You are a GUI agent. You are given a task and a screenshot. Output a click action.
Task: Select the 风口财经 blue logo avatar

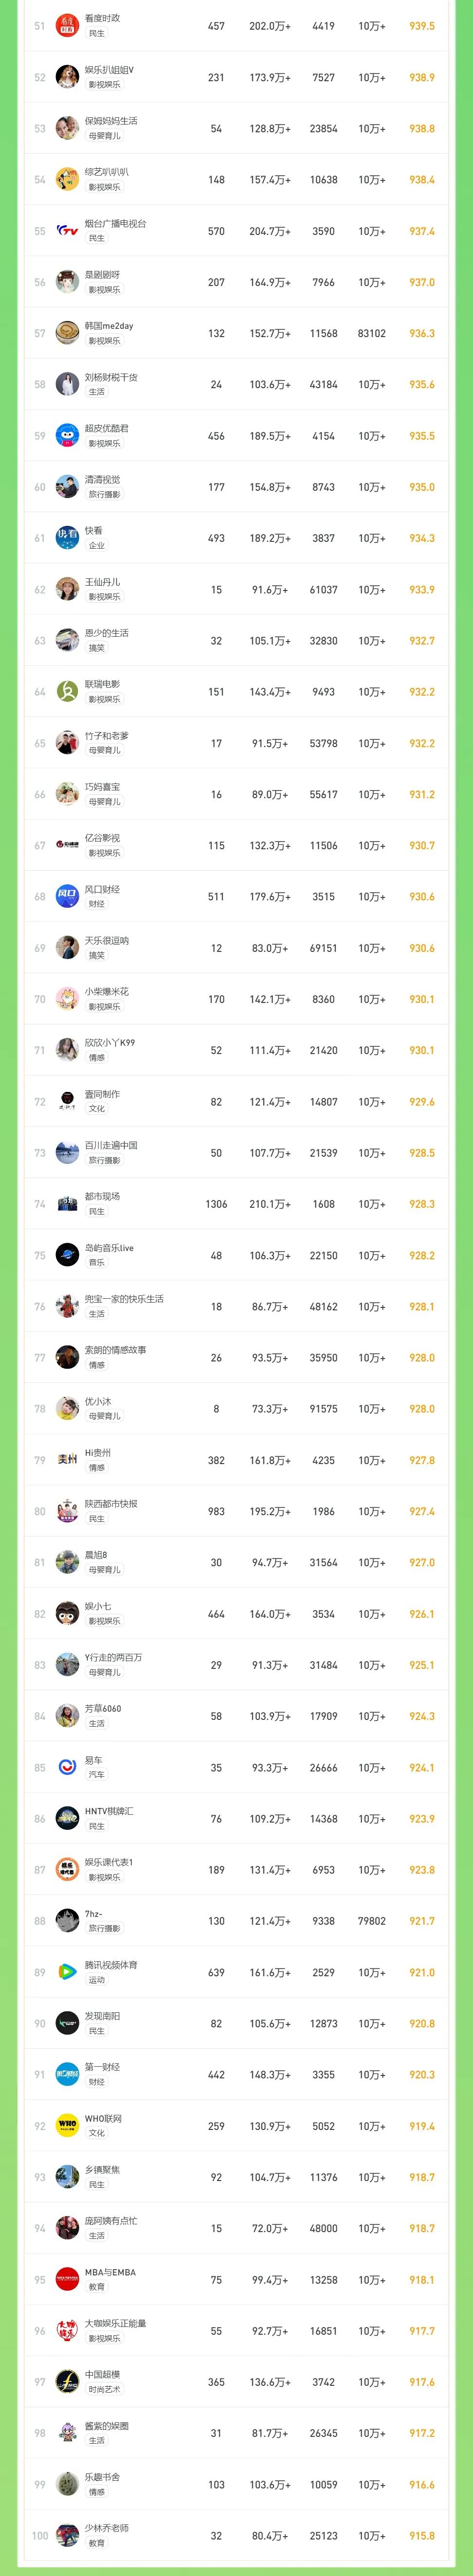pos(67,897)
